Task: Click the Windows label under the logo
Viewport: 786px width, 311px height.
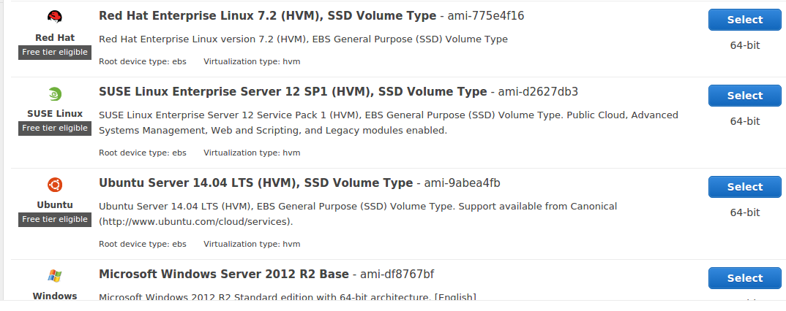Action: click(x=55, y=296)
